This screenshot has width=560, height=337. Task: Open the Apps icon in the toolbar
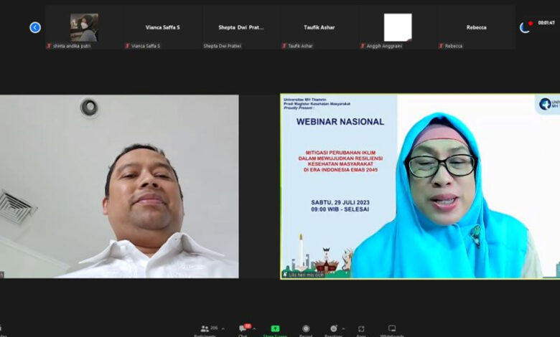[361, 329]
